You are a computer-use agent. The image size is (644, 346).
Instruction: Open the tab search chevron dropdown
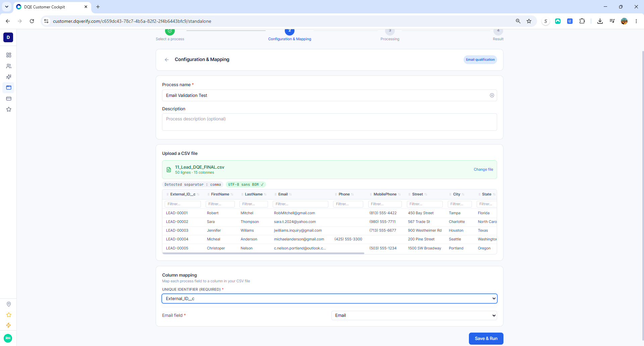6,7
